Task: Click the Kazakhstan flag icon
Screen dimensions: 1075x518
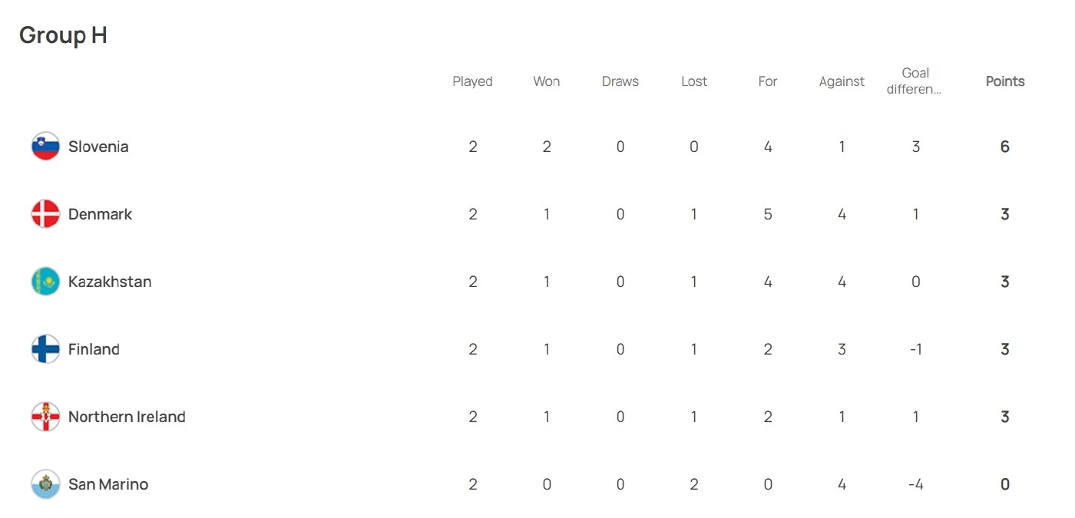Action: [45, 282]
